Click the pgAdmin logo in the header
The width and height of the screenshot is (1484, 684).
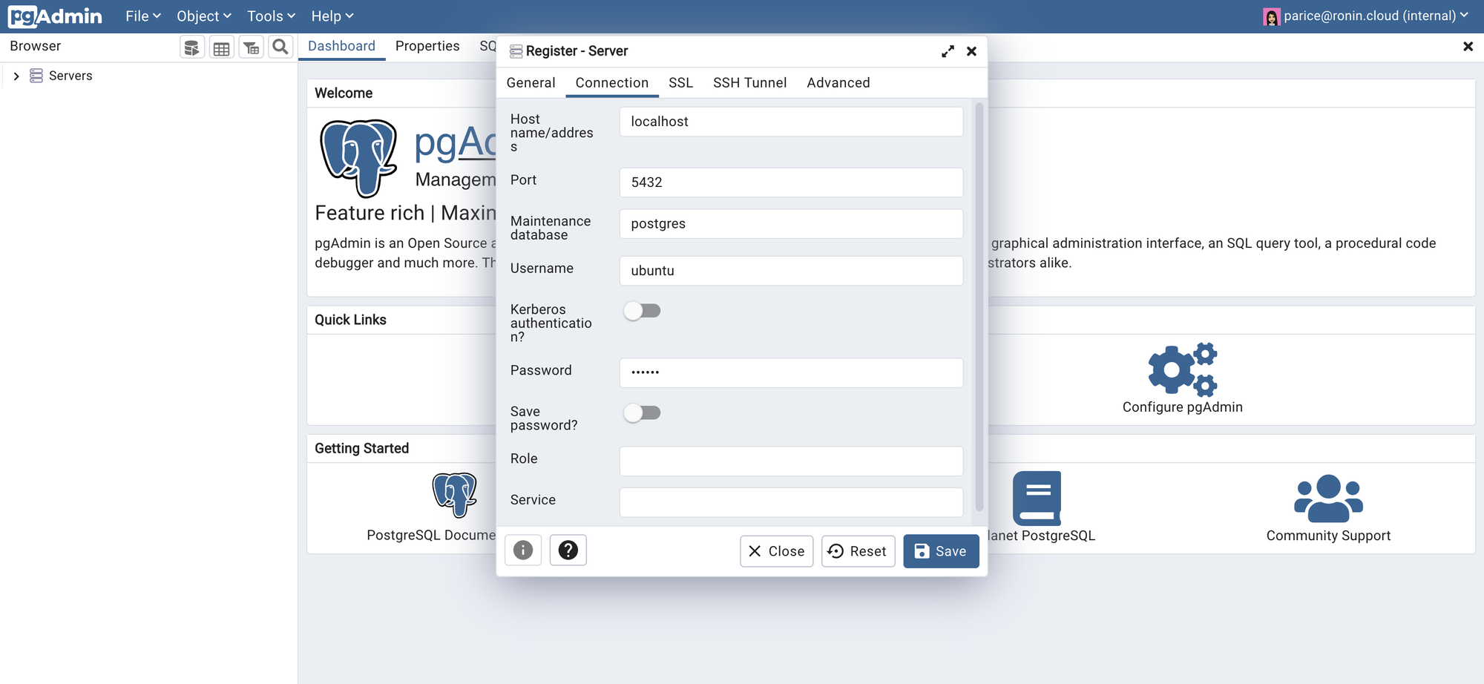(55, 16)
